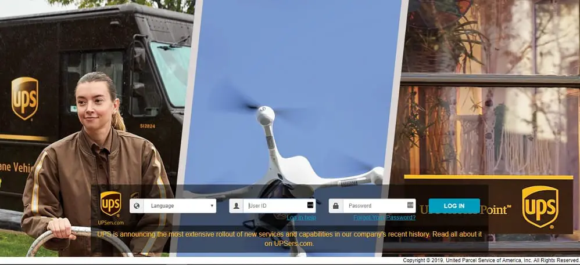Click the password manager icon in Password field

pos(410,205)
